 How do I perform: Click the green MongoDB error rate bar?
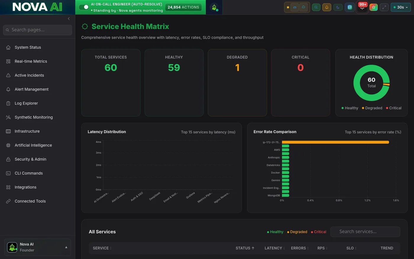285,195
